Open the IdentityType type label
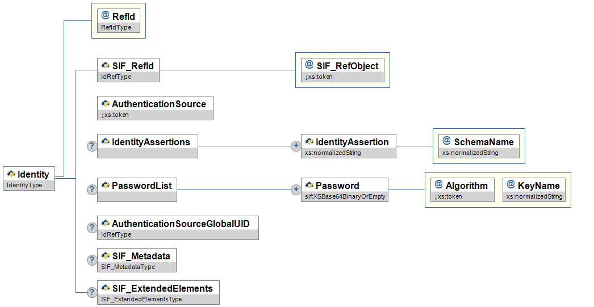Screen dimensions: 594x307 [x=24, y=185]
